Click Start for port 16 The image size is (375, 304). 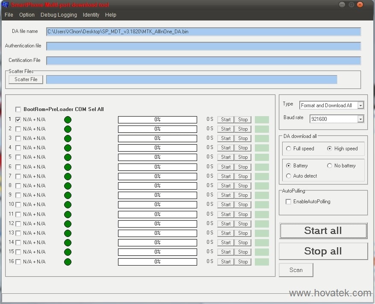[x=226, y=262]
